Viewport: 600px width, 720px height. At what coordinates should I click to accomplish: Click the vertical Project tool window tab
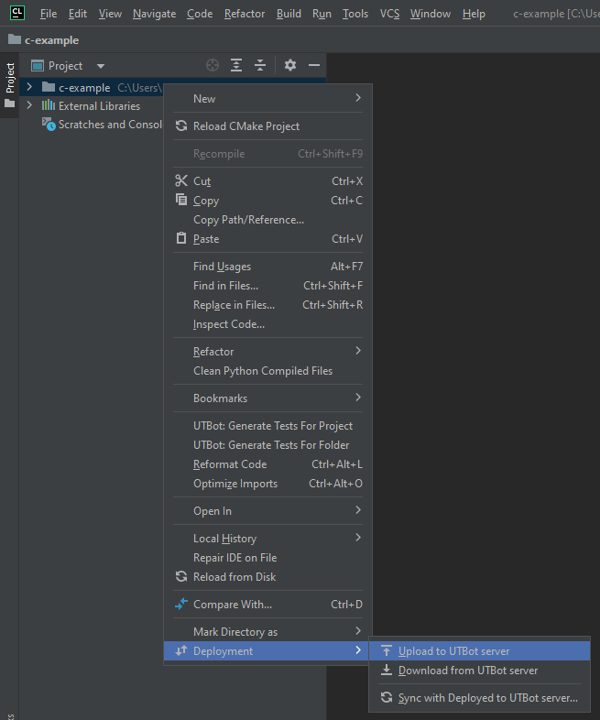coord(10,78)
